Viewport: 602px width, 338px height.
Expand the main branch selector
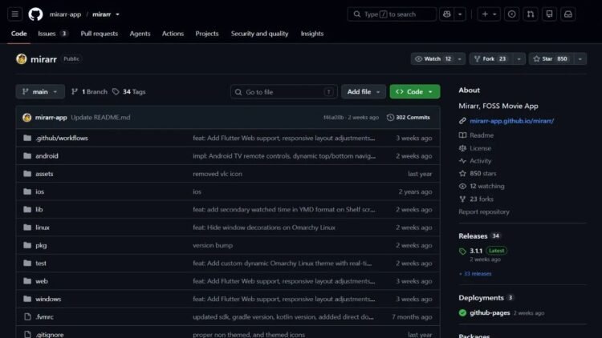coord(40,91)
